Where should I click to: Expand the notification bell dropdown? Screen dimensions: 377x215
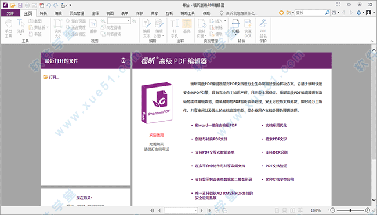pyautogui.click(x=363, y=13)
